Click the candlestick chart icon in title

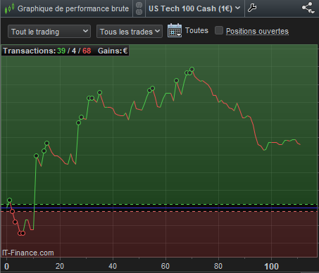9,8
